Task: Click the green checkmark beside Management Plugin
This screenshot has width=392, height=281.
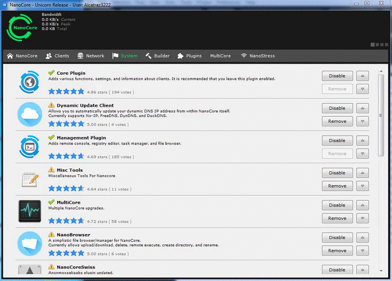Action: (51, 138)
